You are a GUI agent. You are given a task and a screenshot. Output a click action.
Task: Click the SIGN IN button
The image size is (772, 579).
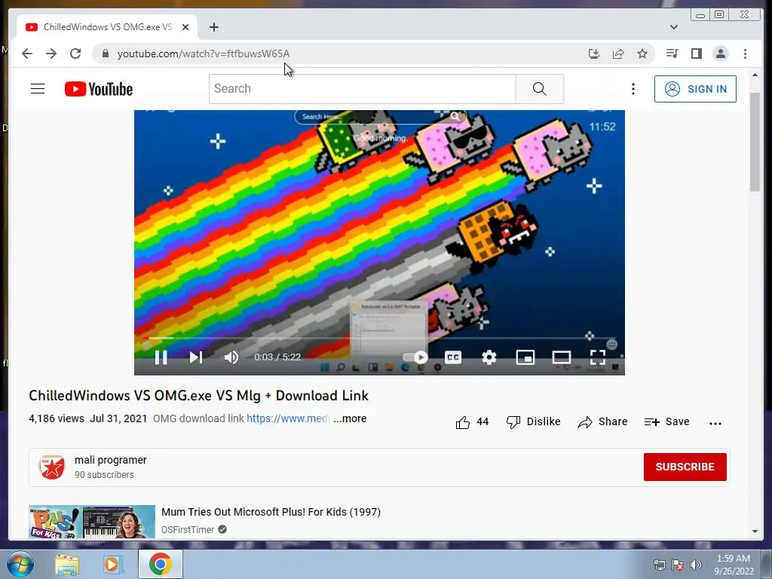[695, 89]
